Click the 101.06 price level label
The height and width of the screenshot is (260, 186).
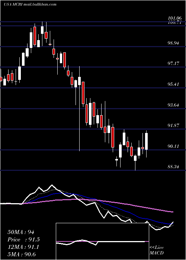tap(174, 19)
